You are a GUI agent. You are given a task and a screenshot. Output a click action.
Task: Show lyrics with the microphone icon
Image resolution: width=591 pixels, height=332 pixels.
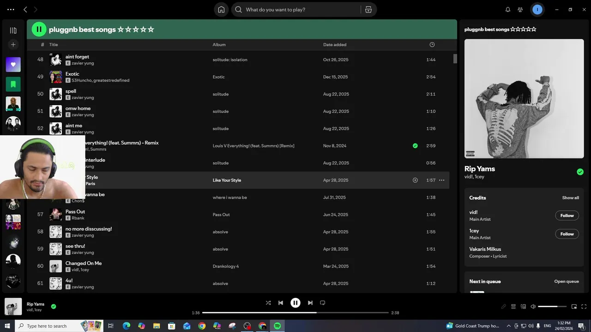click(504, 307)
